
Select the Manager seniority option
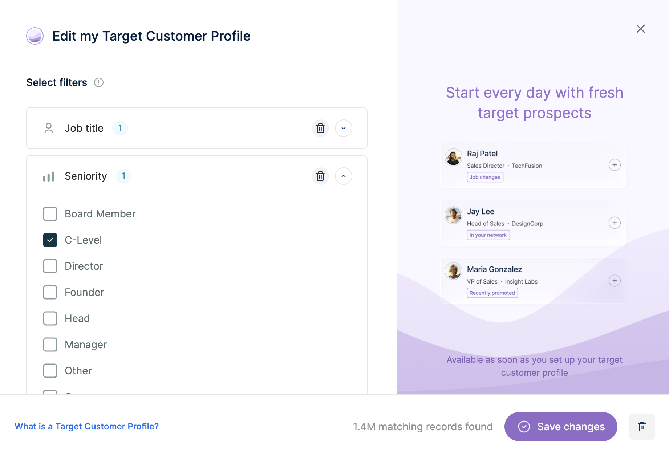[x=50, y=345]
